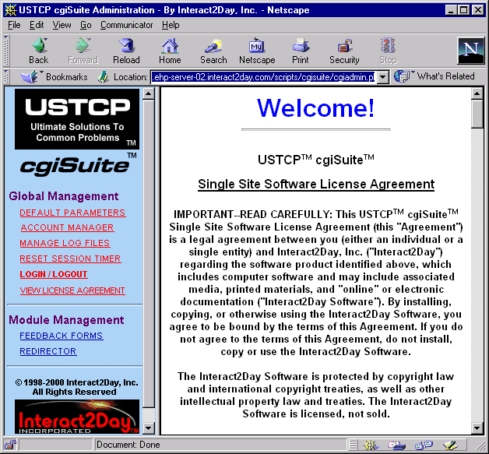This screenshot has height=454, width=489.
Task: Open What's Related panel
Action: [434, 76]
